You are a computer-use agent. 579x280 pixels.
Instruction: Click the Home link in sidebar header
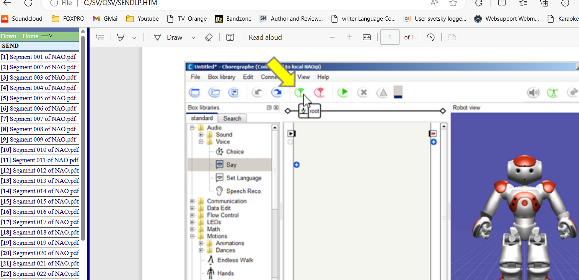[x=30, y=36]
